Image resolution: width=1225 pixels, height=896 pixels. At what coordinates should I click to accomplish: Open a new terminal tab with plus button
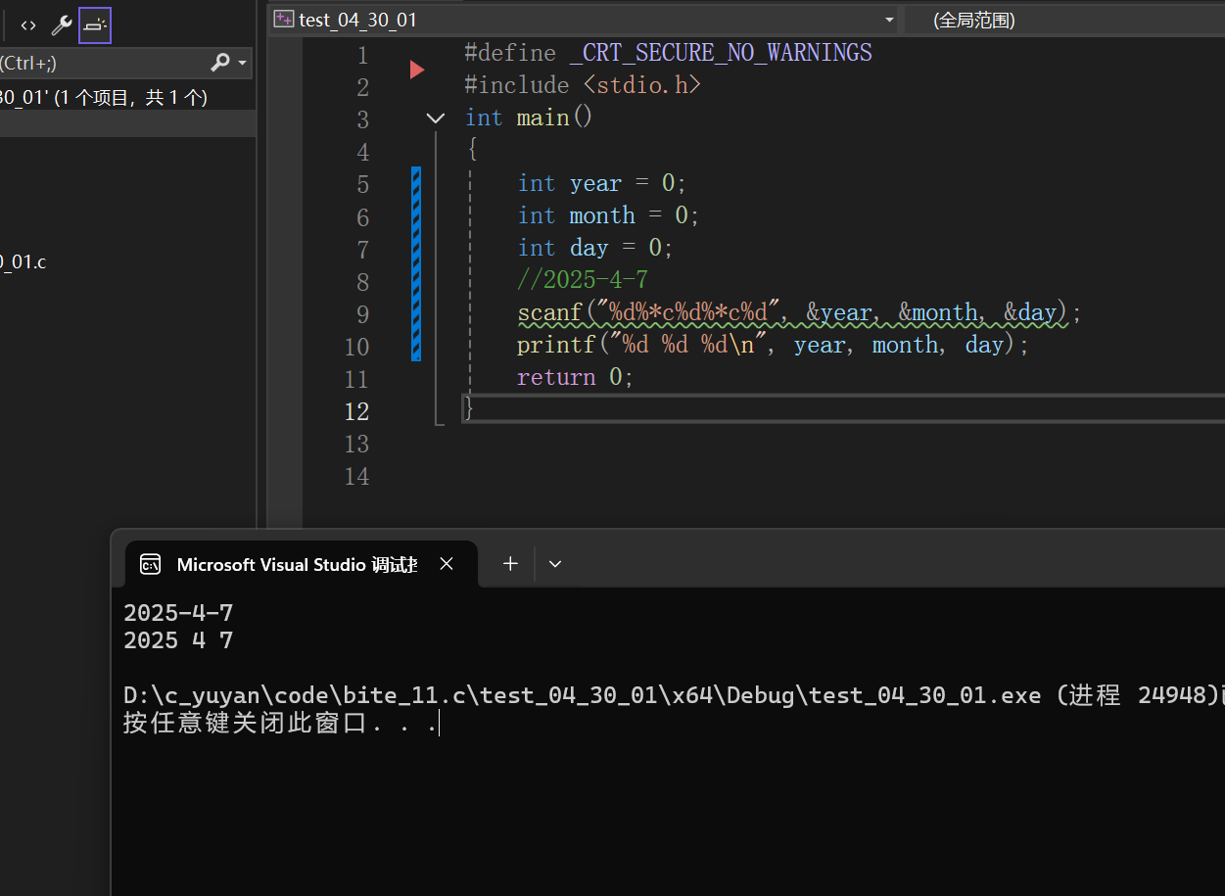tap(510, 563)
